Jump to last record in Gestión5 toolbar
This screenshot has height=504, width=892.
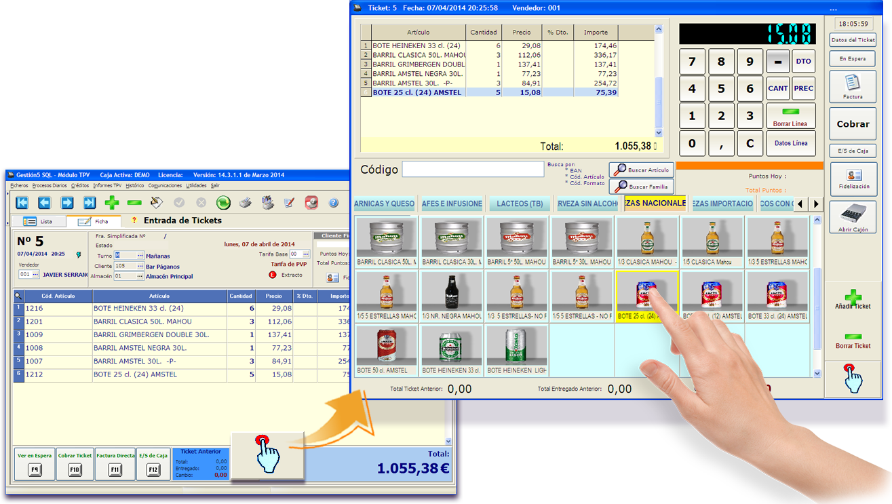pyautogui.click(x=90, y=202)
